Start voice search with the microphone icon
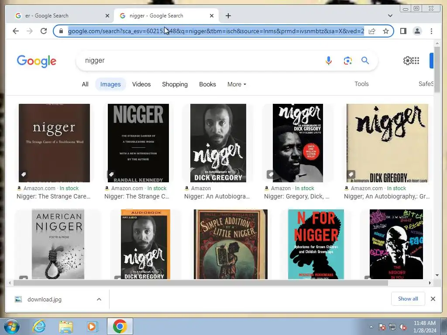447x335 pixels. click(x=328, y=61)
